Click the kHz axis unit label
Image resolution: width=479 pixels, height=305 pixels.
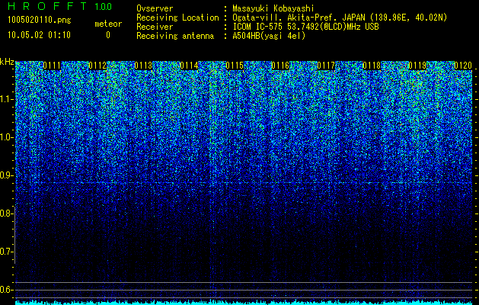[x=7, y=62]
